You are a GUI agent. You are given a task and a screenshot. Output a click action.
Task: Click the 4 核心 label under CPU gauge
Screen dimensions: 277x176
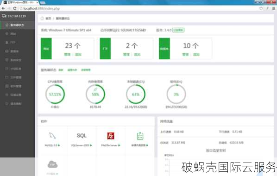pyautogui.click(x=55, y=107)
